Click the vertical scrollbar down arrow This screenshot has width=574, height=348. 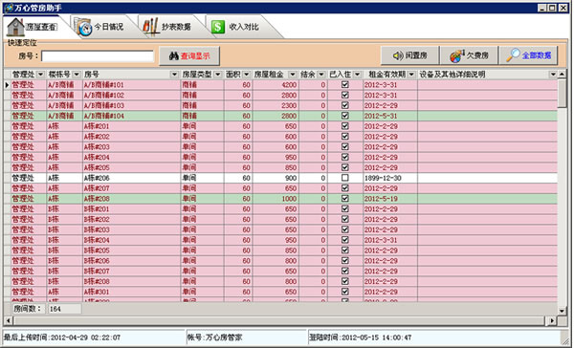tap(563, 311)
